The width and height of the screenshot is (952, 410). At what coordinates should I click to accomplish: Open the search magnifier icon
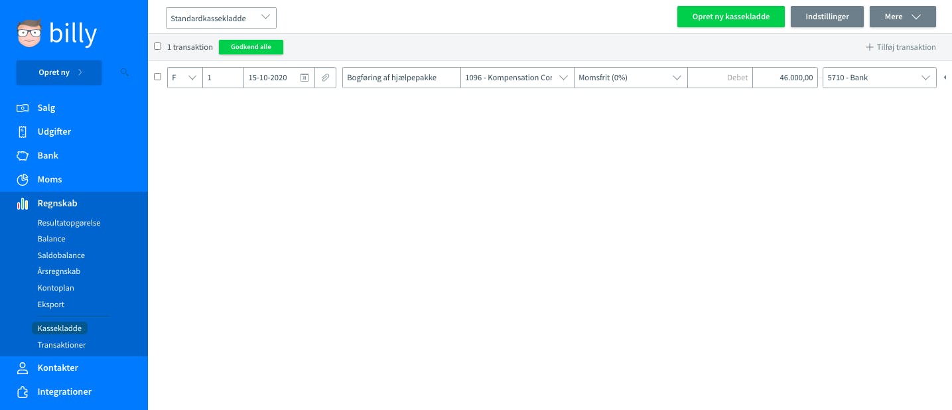click(125, 72)
